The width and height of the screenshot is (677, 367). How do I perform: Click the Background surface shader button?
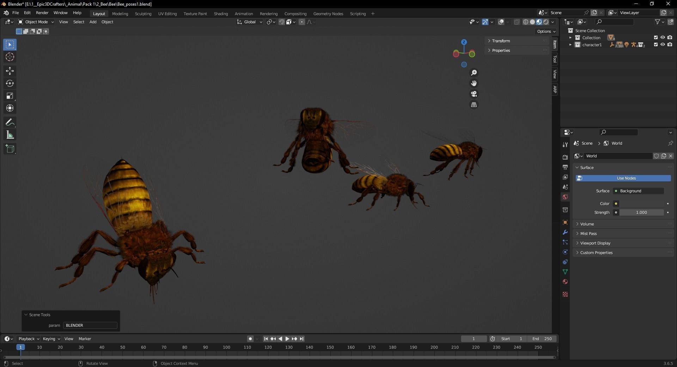(x=639, y=191)
